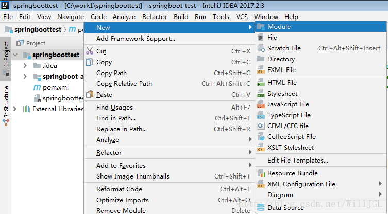Select Copy Relative Path entry
The image size is (388, 214).
point(169,84)
